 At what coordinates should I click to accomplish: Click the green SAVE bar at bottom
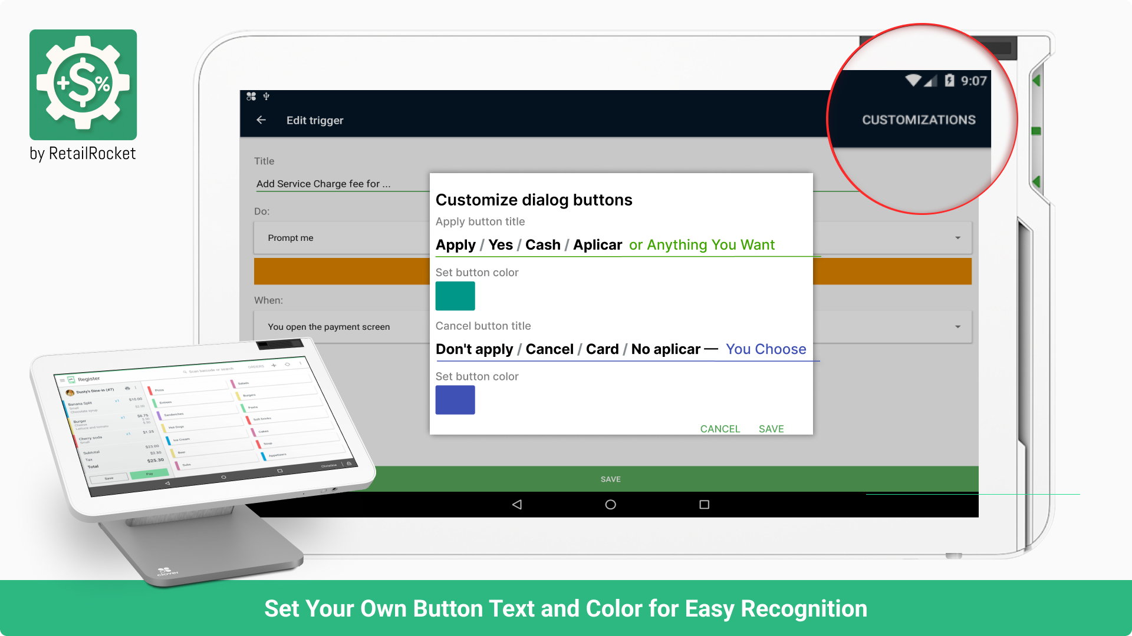(611, 479)
